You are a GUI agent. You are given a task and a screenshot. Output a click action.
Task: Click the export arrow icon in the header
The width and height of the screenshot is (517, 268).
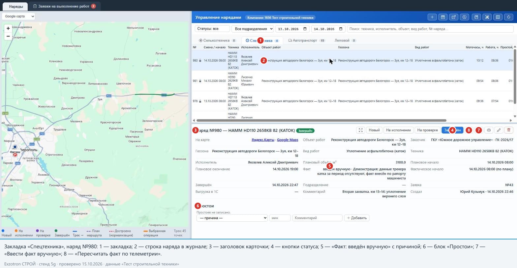pyautogui.click(x=454, y=17)
